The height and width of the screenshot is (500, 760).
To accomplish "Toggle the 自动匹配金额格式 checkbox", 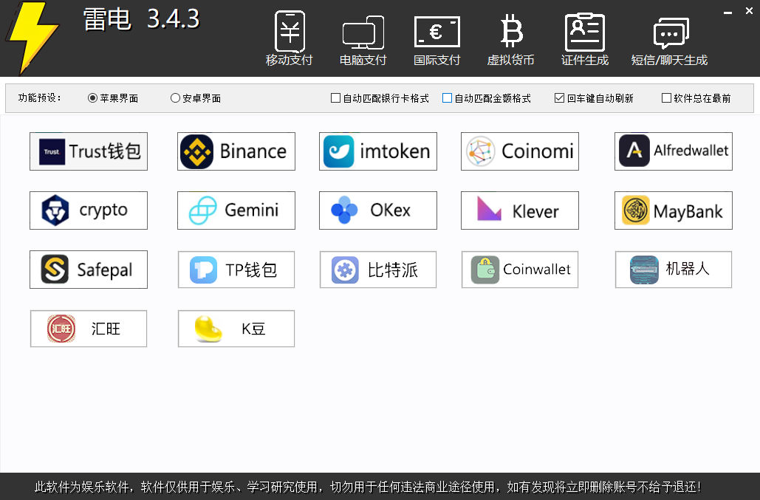I will 448,98.
